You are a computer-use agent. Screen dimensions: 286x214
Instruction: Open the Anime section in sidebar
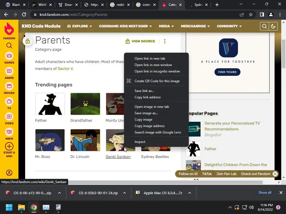tap(9, 73)
